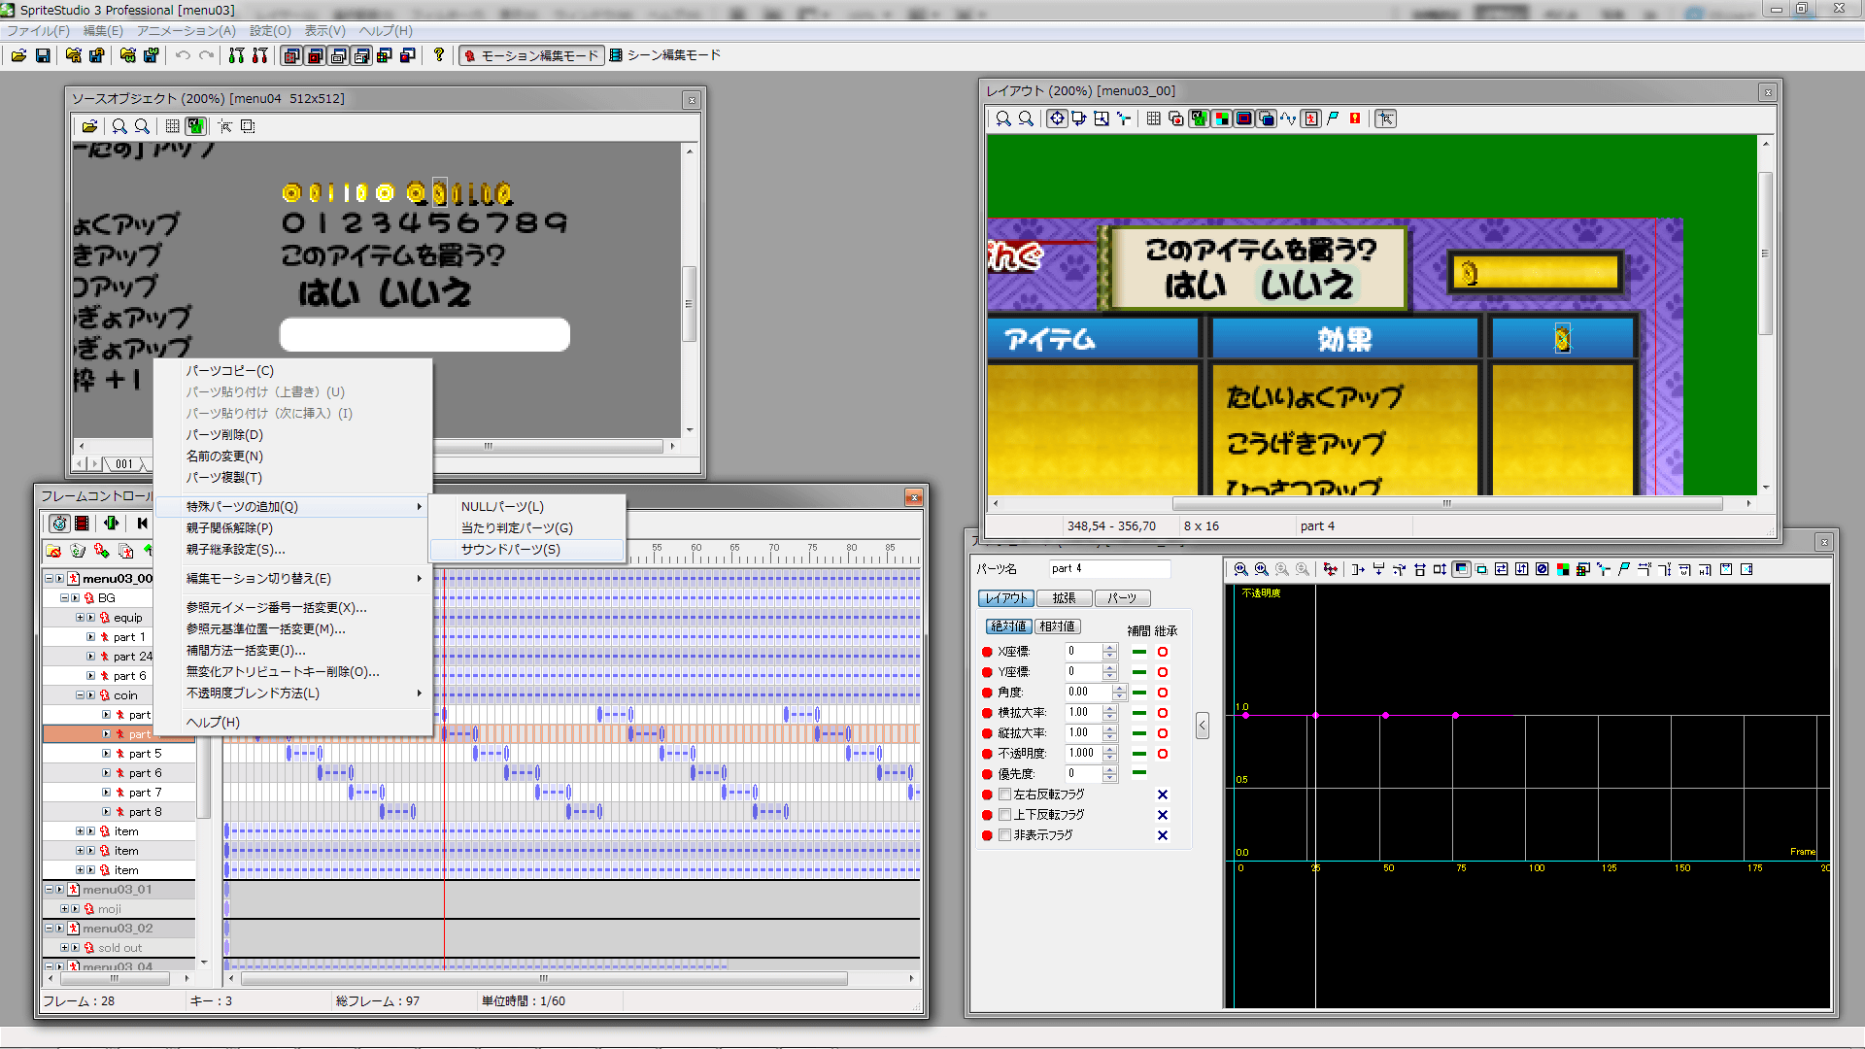Increase the 縦拡大率 value with the up arrow

point(1110,728)
